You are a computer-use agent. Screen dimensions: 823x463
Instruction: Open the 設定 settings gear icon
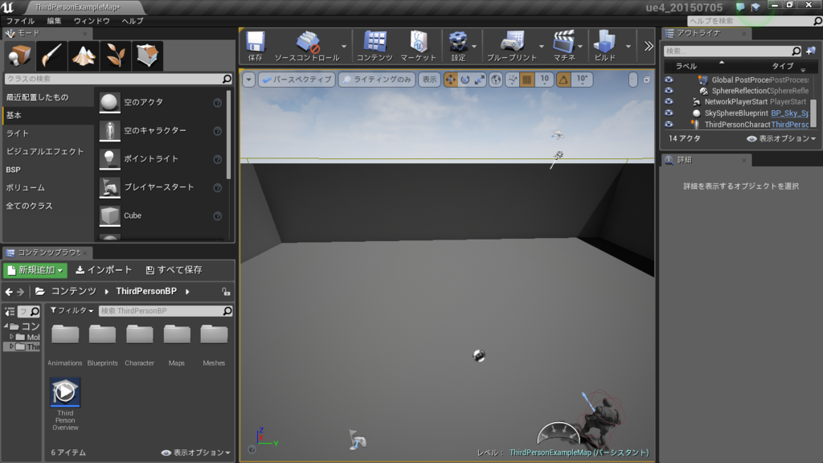click(458, 46)
